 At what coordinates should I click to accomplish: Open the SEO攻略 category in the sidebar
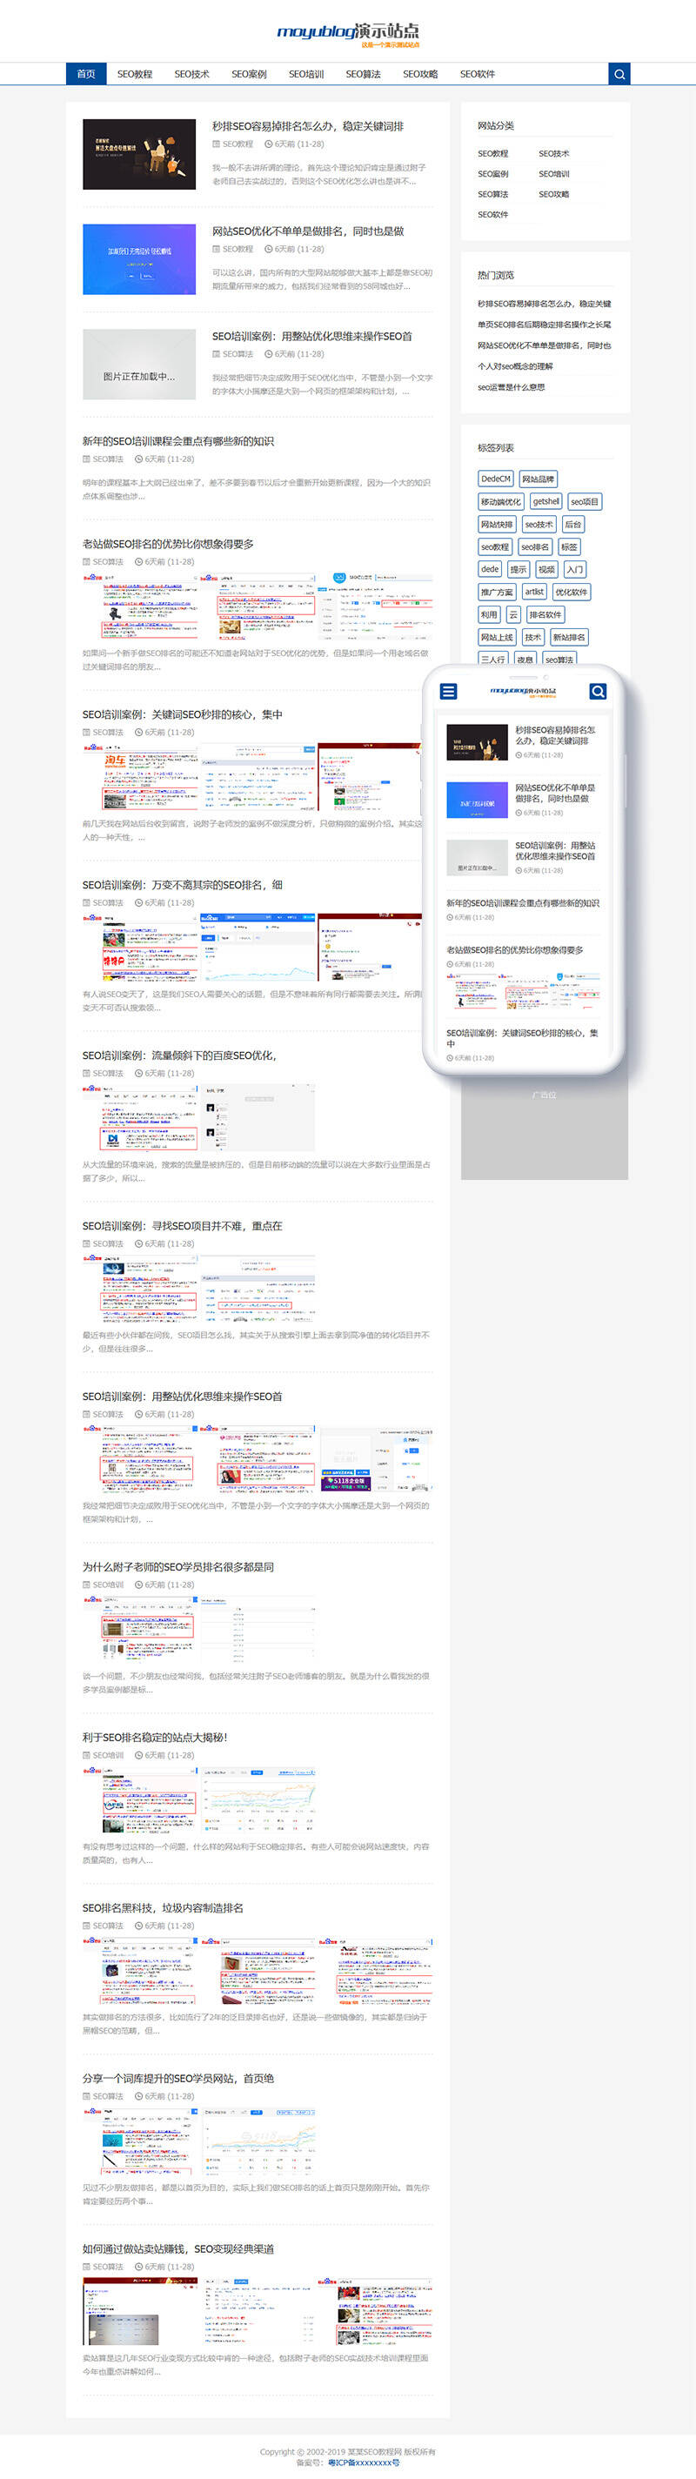click(x=553, y=194)
